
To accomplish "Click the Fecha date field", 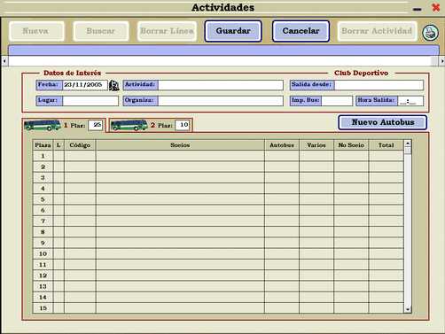I will coord(85,85).
